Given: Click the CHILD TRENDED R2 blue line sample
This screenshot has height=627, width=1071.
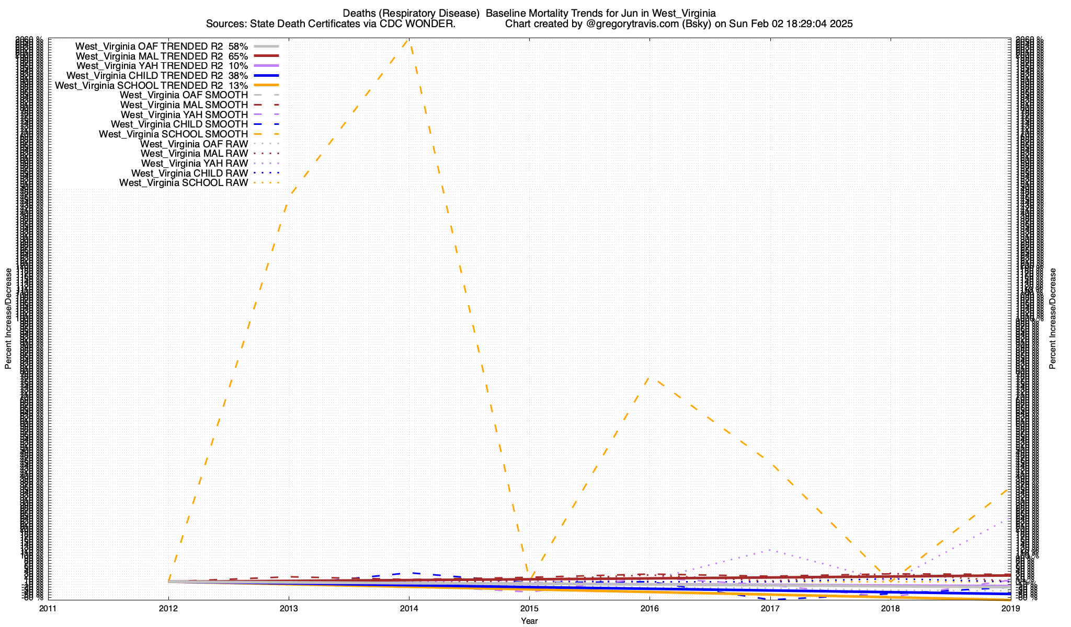Looking at the screenshot, I should click(x=266, y=76).
